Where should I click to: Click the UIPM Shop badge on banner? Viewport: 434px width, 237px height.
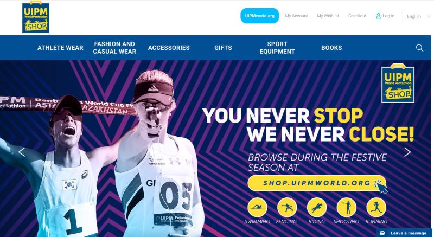pyautogui.click(x=398, y=83)
